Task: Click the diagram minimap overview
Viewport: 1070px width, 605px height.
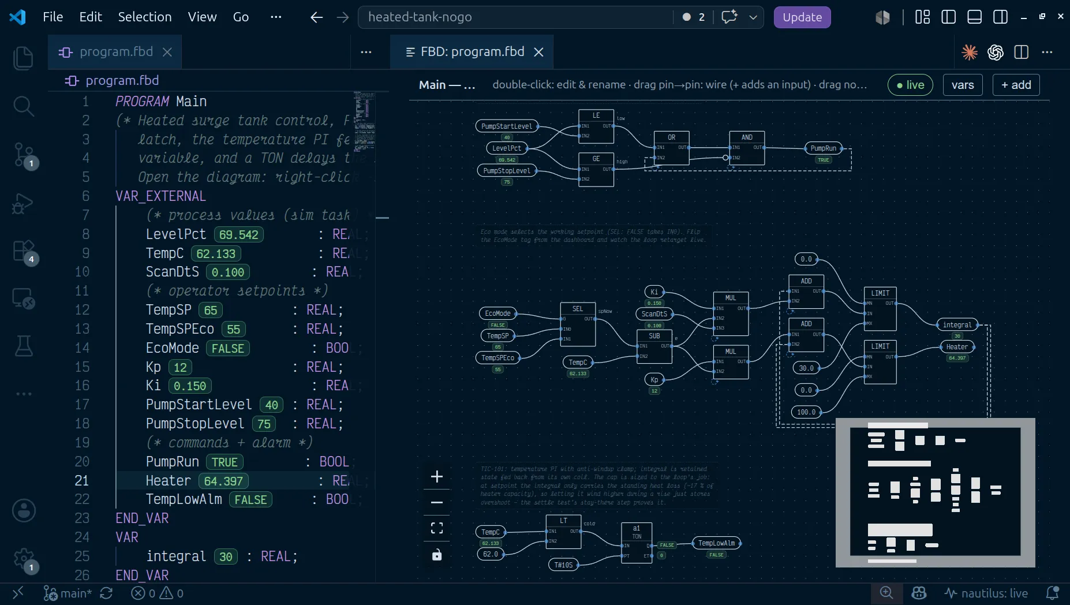Action: (935, 492)
